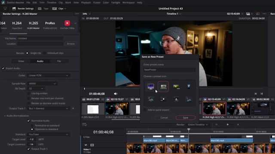275x154 pixels.
Task: Click the bypass color grades icon
Action: 257,14
